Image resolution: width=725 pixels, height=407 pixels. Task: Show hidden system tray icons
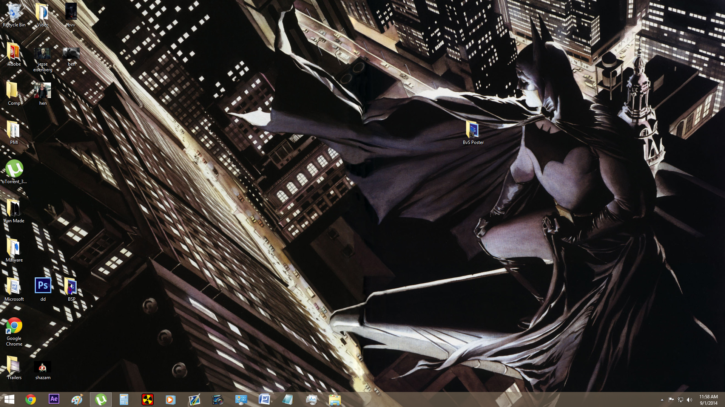point(662,400)
